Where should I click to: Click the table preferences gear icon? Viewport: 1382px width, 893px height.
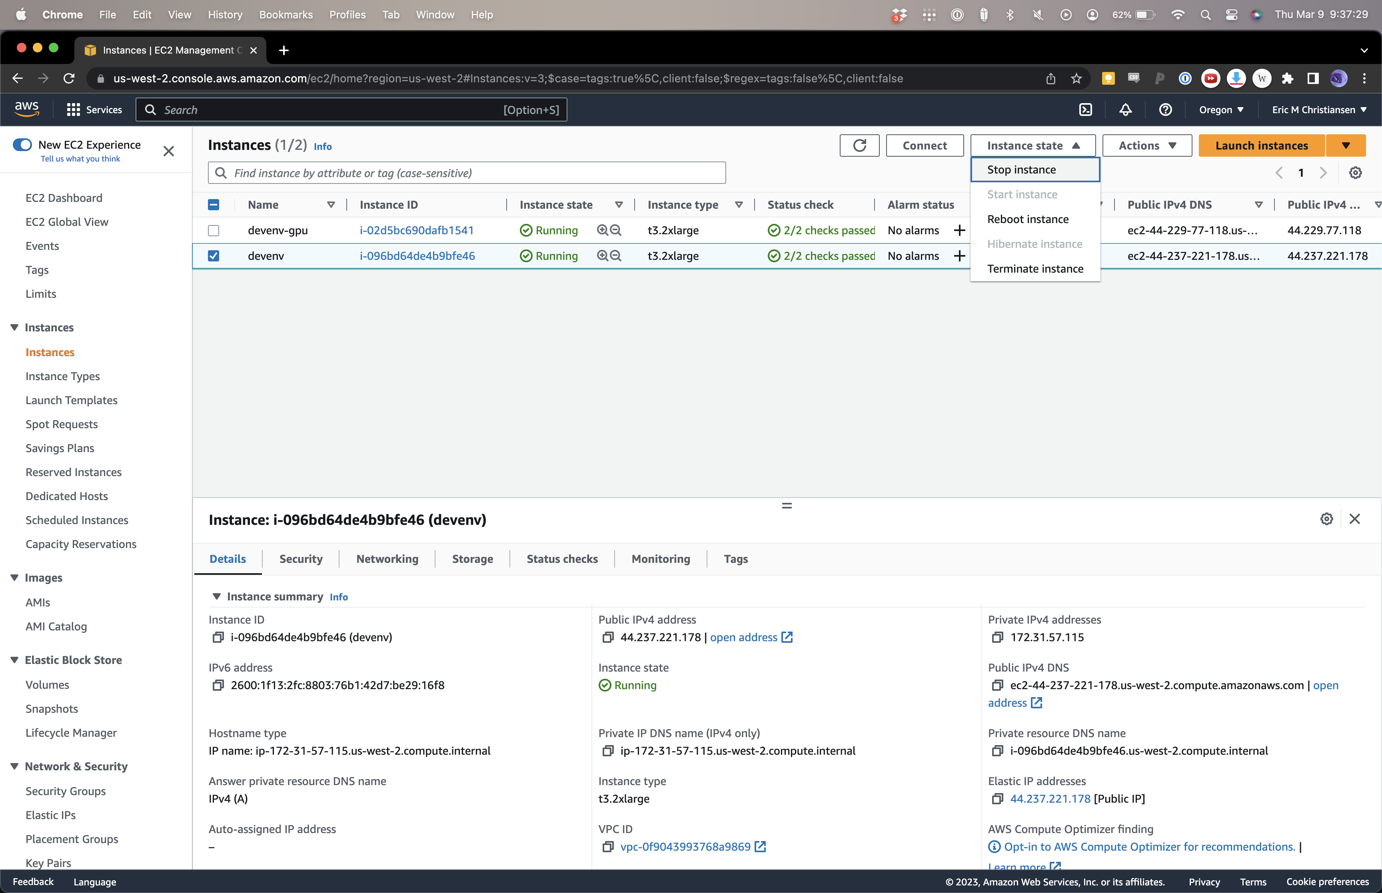[x=1355, y=173]
